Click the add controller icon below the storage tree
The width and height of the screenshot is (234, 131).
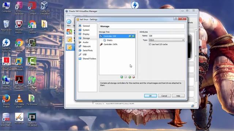point(122,77)
